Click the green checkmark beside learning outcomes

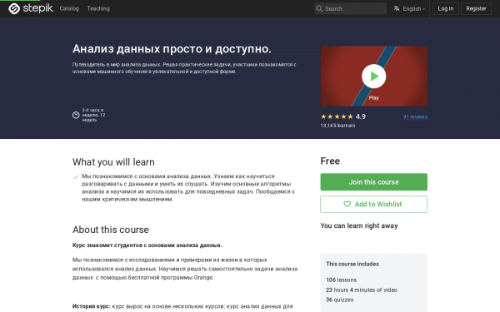coord(76,176)
